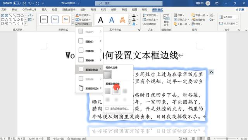Open the 三维旋转(D) 3-D rotation submenu
248x140 pixels.
(x=89, y=88)
